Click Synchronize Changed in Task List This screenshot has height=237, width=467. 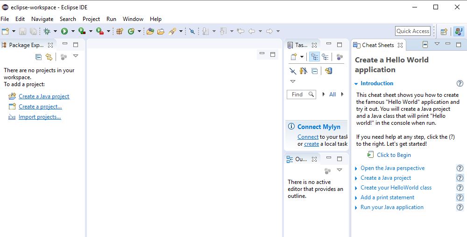[328, 71]
